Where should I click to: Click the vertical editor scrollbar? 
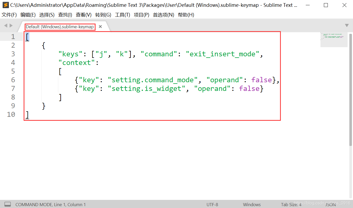[x=351, y=90]
